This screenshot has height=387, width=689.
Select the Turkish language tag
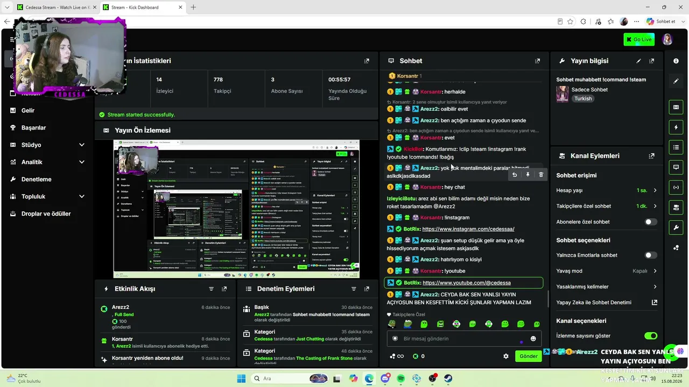click(x=583, y=99)
